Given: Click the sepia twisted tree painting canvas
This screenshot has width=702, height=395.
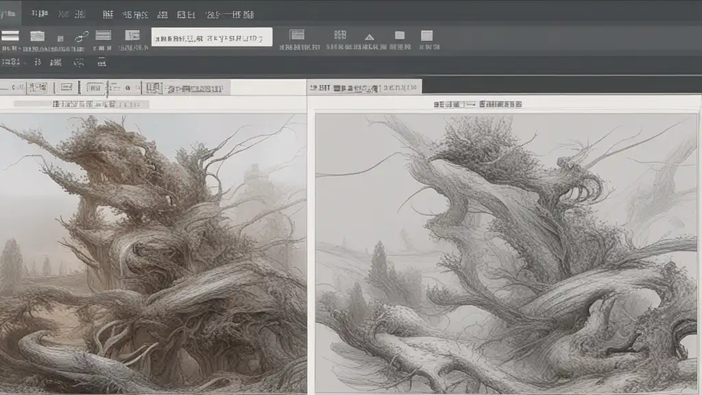Looking at the screenshot, I should coord(153,254).
